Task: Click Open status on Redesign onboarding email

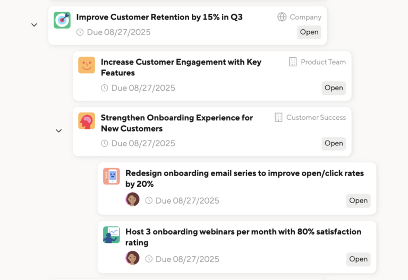Action: 358,201
